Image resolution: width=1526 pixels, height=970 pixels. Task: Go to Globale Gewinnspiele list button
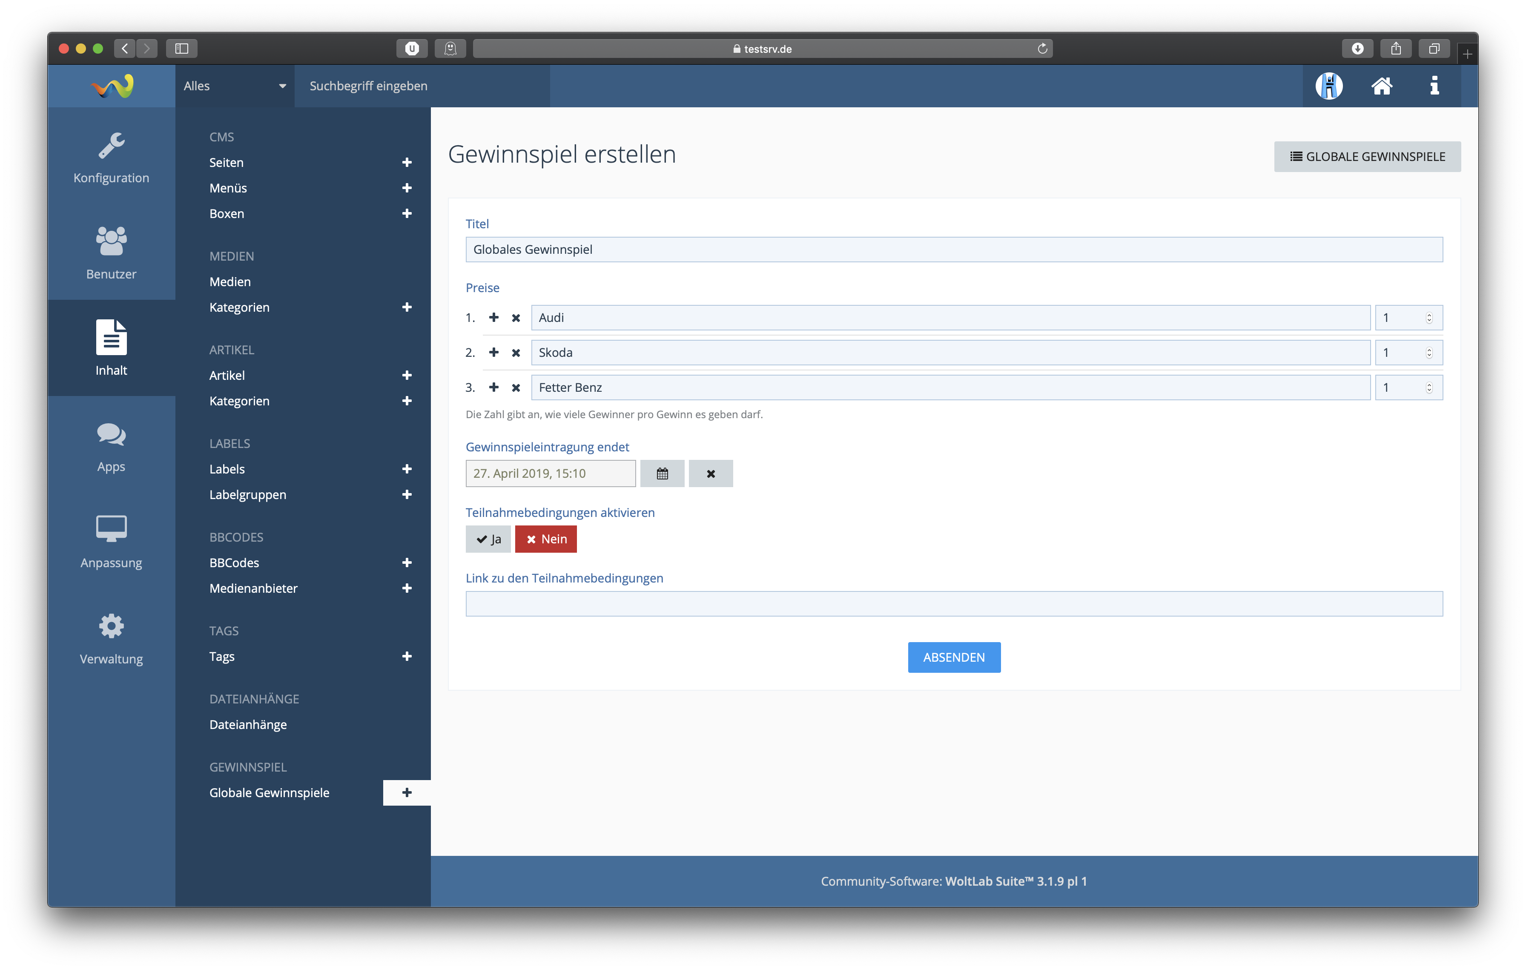(x=1367, y=157)
